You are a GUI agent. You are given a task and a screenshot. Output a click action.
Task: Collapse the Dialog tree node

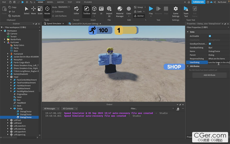coord(11,109)
